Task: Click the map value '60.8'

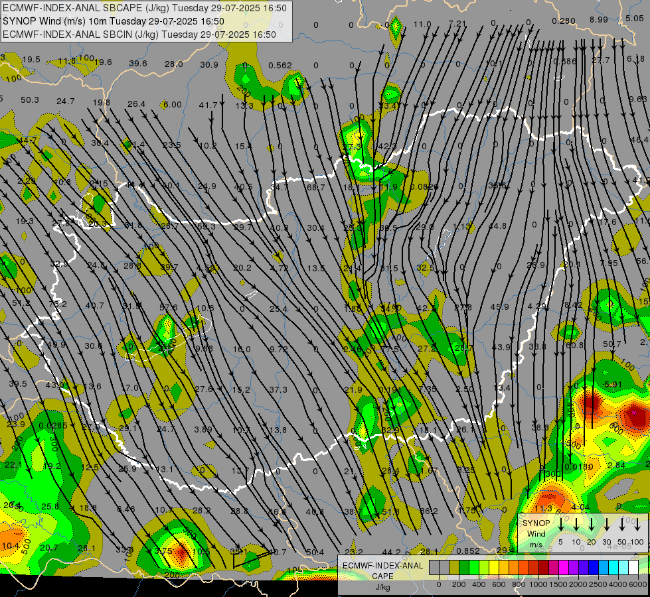Action: click(x=574, y=345)
